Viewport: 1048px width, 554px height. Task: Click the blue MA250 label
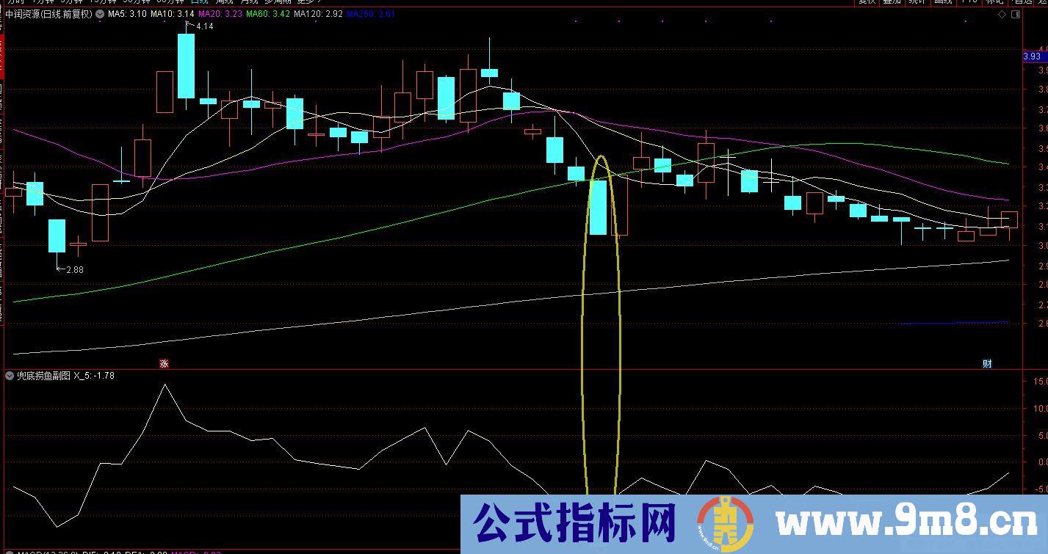point(371,14)
